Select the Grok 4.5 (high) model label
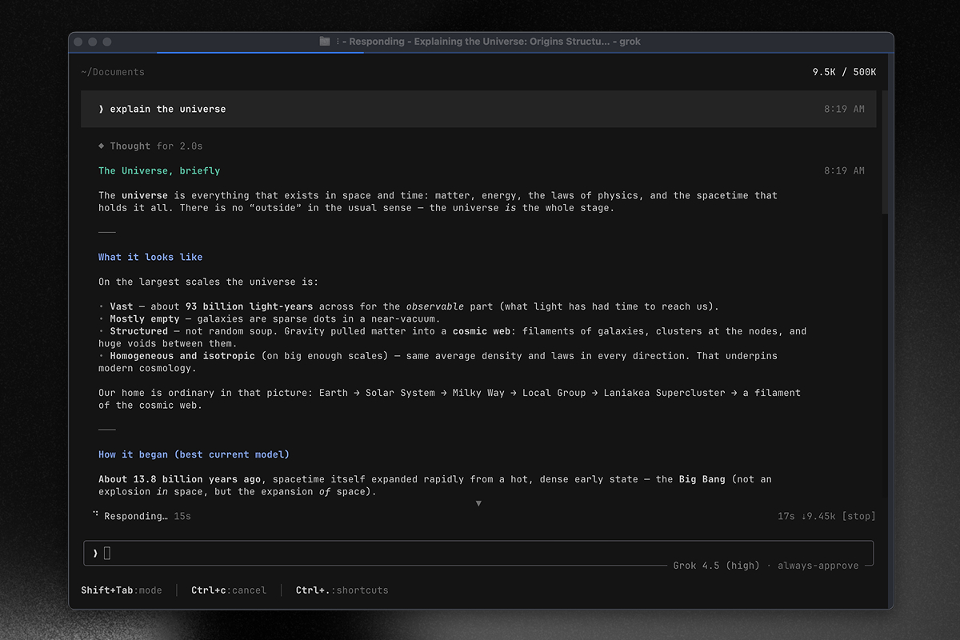 716,566
